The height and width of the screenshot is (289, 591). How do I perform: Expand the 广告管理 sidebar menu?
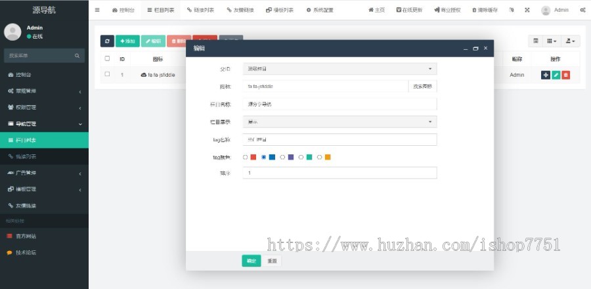coord(44,173)
